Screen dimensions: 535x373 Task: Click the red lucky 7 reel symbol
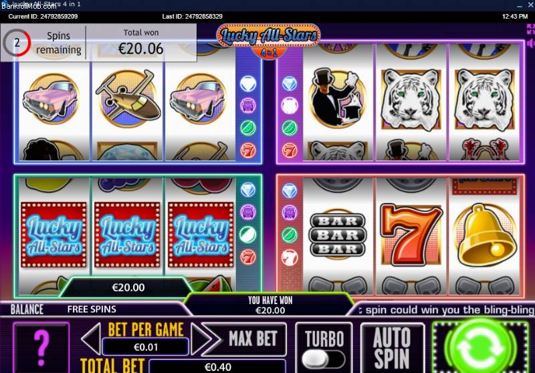411,235
